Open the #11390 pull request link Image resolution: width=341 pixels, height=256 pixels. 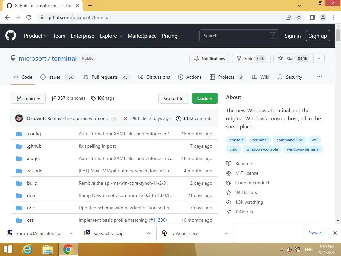point(158,220)
